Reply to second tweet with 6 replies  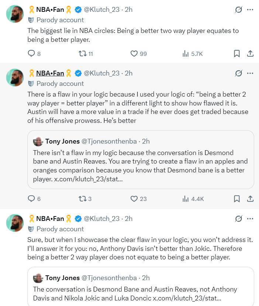pos(32,199)
